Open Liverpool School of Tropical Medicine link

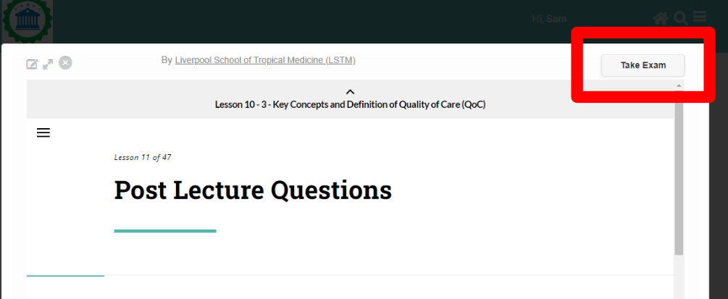[x=265, y=60]
